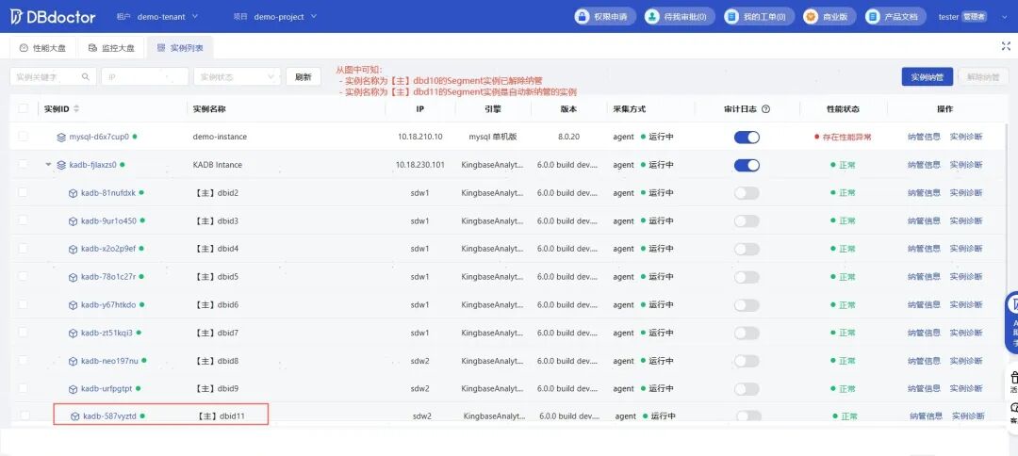Click the 【主】dbid6 instance name
Image resolution: width=1018 pixels, height=456 pixels.
click(216, 305)
